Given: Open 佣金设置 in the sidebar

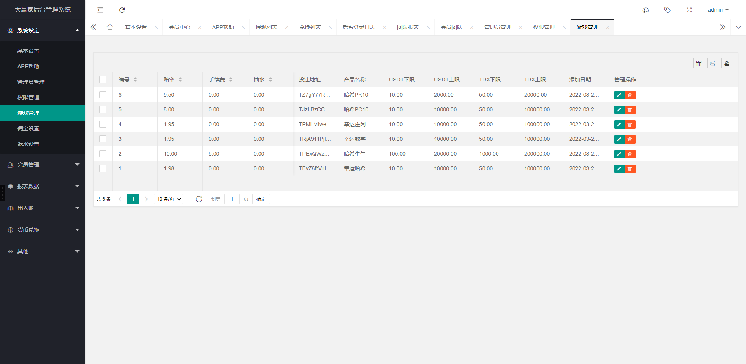Looking at the screenshot, I should [43, 128].
